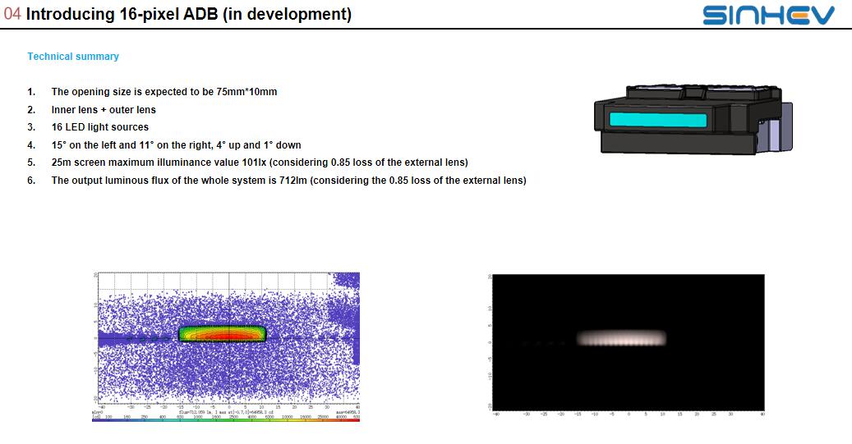Screen dimensions: 852x444
Task: Select the "Technical summary" heading
Action: tap(73, 57)
